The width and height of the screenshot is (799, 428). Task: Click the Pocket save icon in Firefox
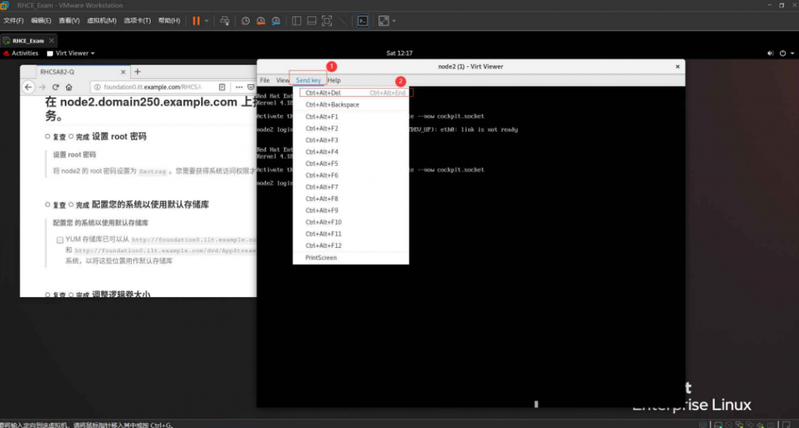coord(251,87)
